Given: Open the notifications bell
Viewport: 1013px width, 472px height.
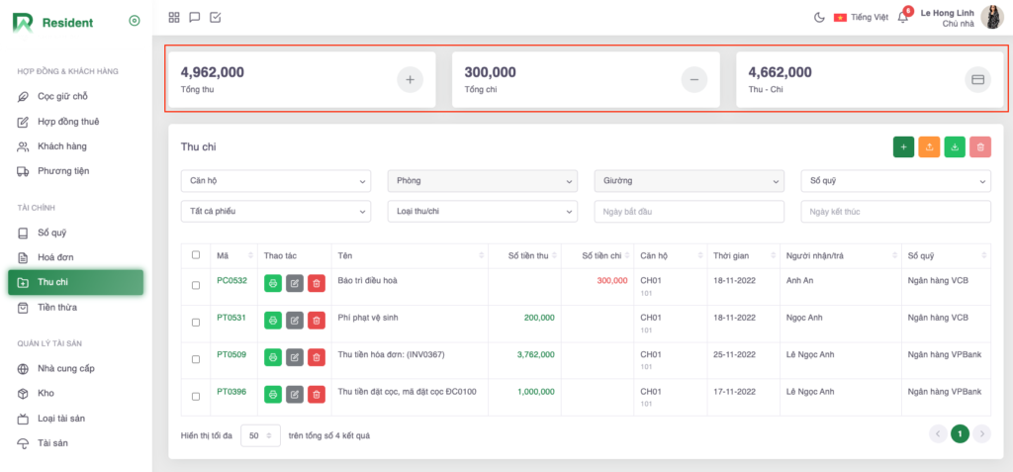Looking at the screenshot, I should coord(902,18).
